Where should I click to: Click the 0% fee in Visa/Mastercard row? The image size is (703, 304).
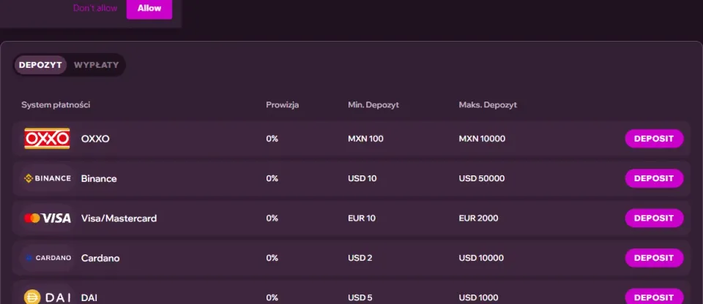(272, 218)
